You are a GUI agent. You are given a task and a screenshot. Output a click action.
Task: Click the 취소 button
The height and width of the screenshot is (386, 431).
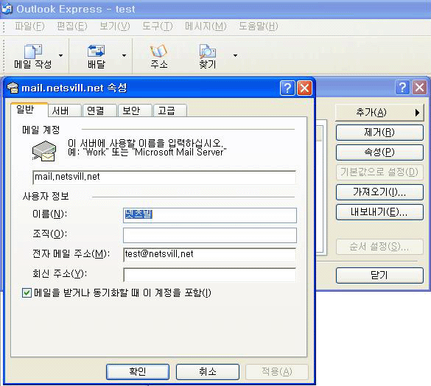(208, 372)
